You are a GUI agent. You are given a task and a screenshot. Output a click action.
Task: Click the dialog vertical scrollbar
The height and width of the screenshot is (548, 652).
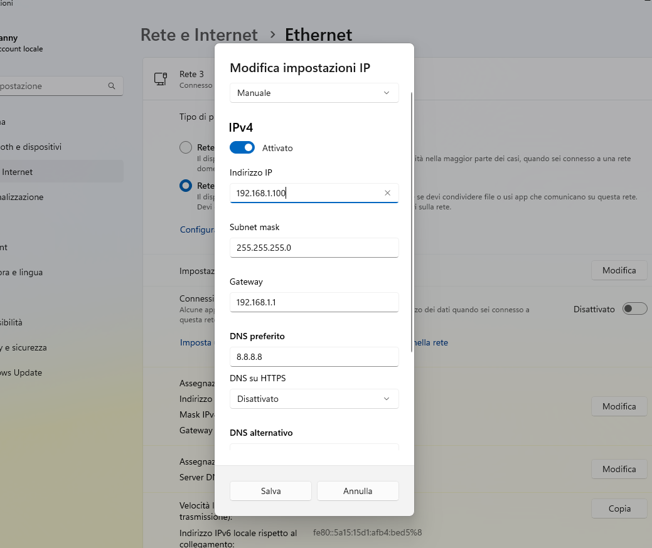tap(412, 223)
